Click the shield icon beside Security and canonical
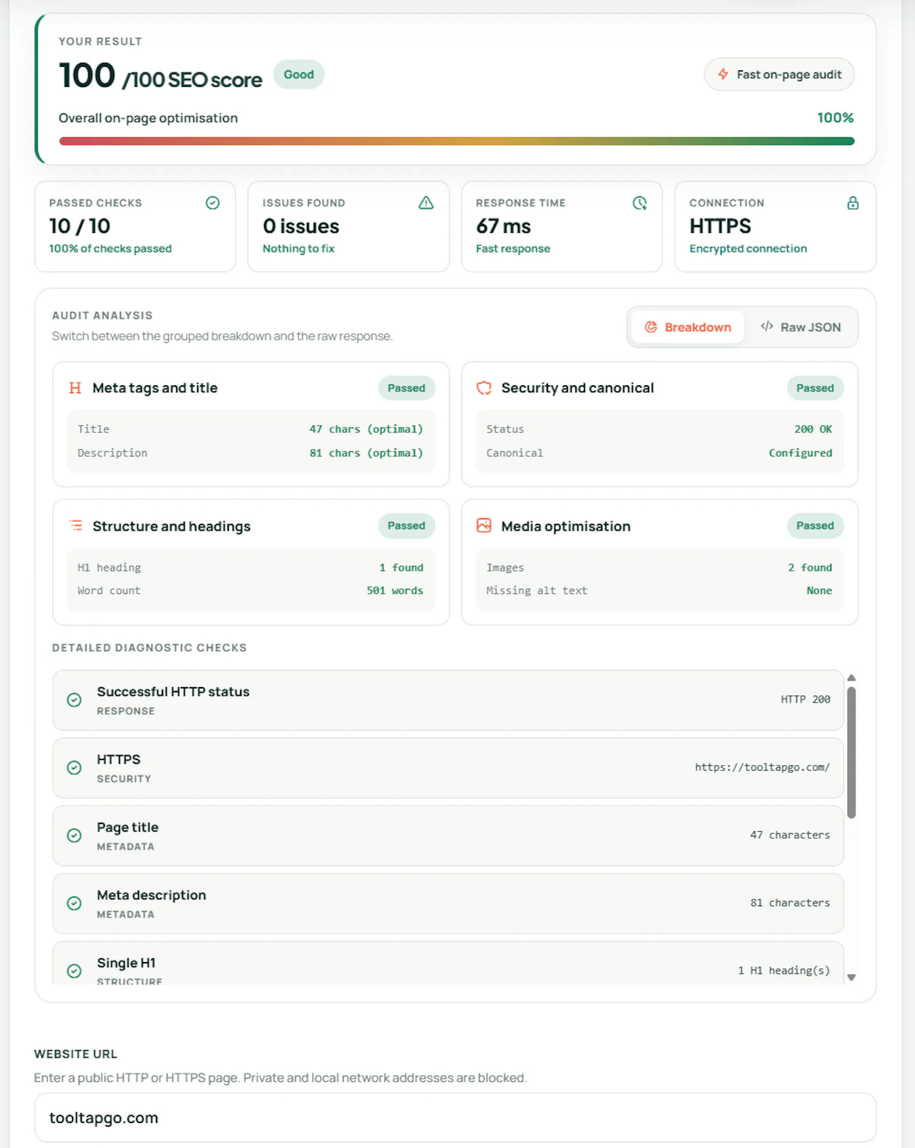915x1148 pixels. pos(484,388)
